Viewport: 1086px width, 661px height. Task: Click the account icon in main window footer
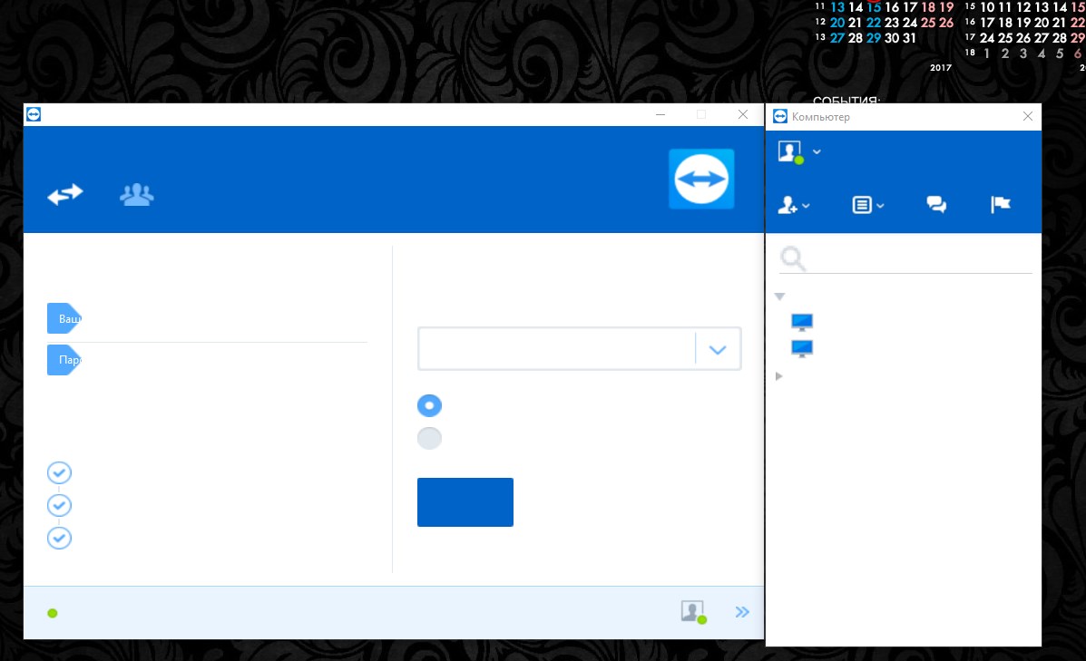click(x=693, y=612)
